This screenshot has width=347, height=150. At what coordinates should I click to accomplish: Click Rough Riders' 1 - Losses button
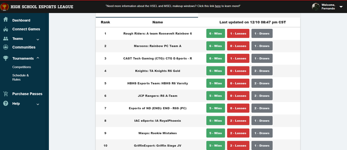[x=238, y=34]
